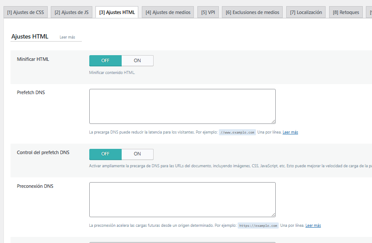
Task: Select the Ajustes HTML tab
Action: click(x=117, y=12)
